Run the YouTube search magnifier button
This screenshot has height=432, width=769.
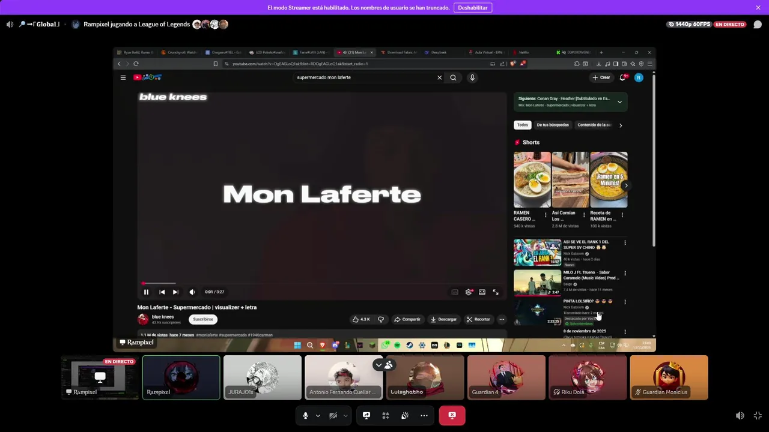coord(453,77)
